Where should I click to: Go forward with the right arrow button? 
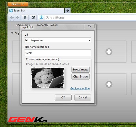(18, 17)
